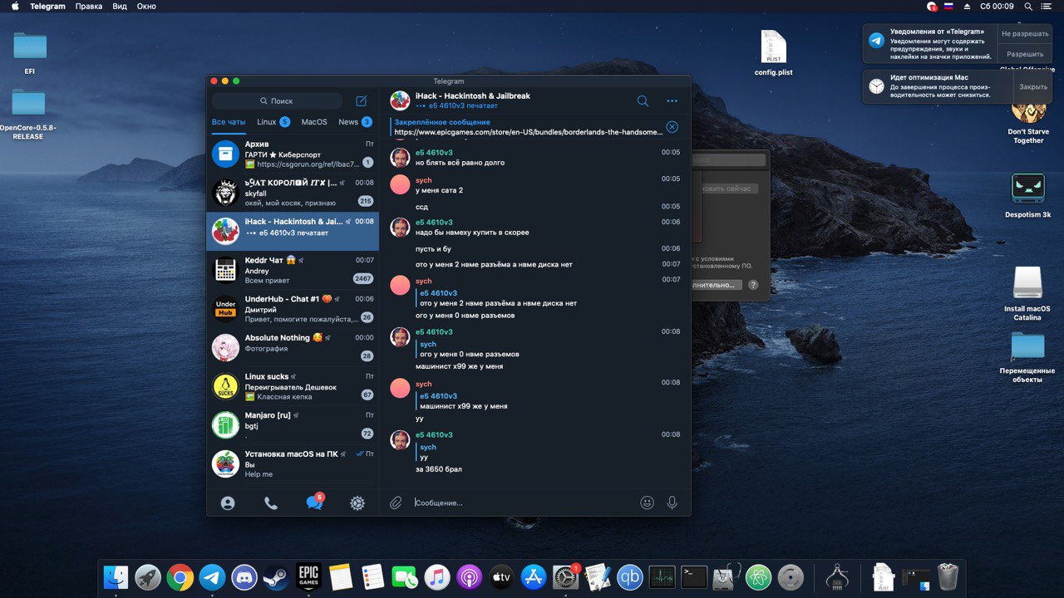
Task: Click the iHack group avatar in header
Action: point(400,100)
